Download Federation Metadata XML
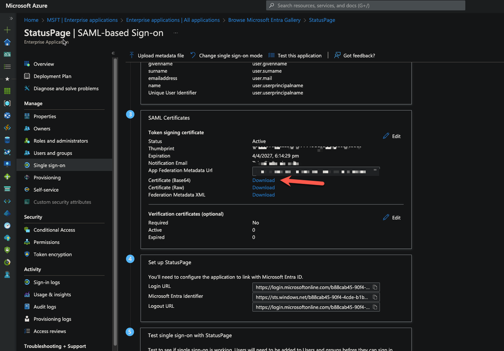Viewport: 504px width, 351px height. [x=263, y=195]
